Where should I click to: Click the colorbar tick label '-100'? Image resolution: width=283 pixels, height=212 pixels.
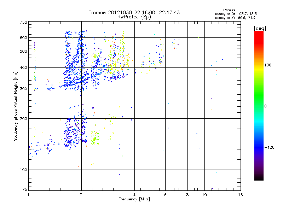269,147
